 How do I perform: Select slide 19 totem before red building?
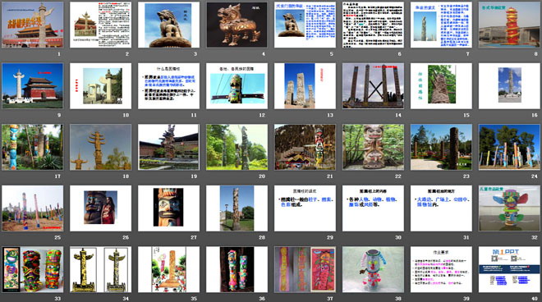pyautogui.click(x=168, y=147)
